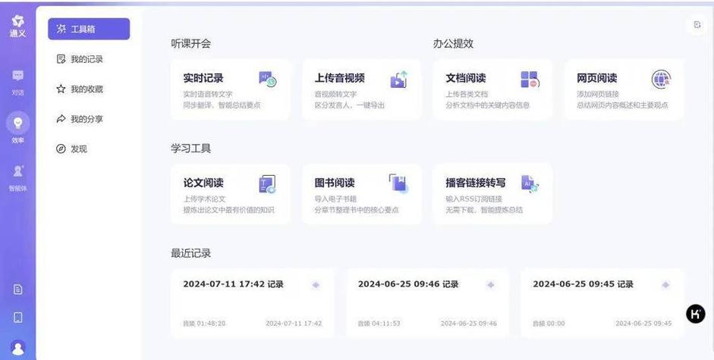The width and height of the screenshot is (714, 360).
Task: Click the 音频 00:00 duration text
Action: (x=549, y=324)
